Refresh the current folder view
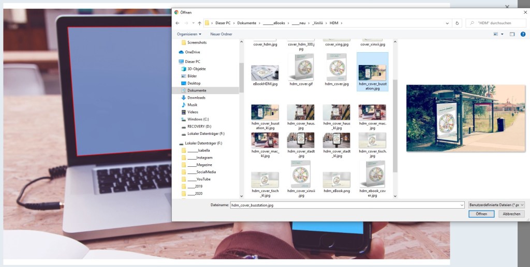 [x=457, y=23]
